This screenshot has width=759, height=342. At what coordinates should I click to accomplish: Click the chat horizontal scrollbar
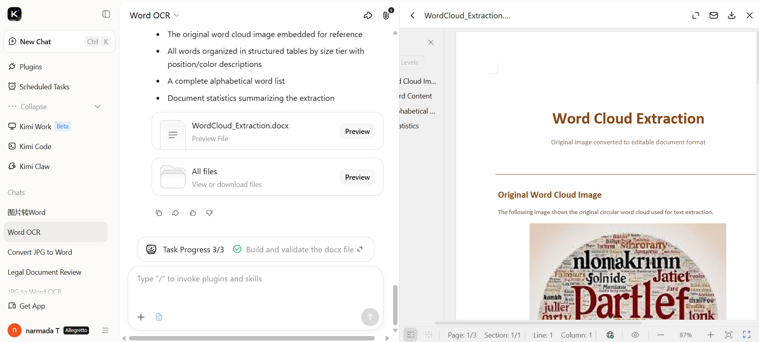pos(252,338)
